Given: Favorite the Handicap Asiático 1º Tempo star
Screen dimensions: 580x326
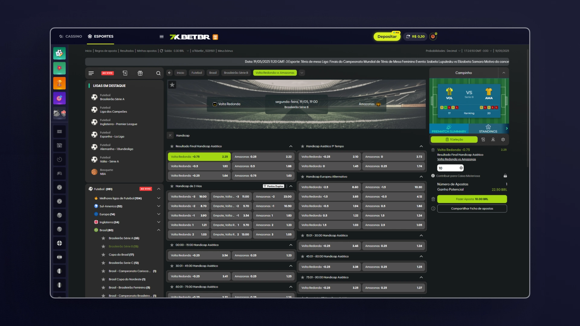Looking at the screenshot, I should point(302,146).
